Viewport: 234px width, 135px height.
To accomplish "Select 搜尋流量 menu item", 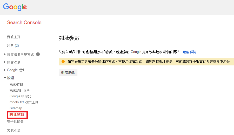I will 14,62.
